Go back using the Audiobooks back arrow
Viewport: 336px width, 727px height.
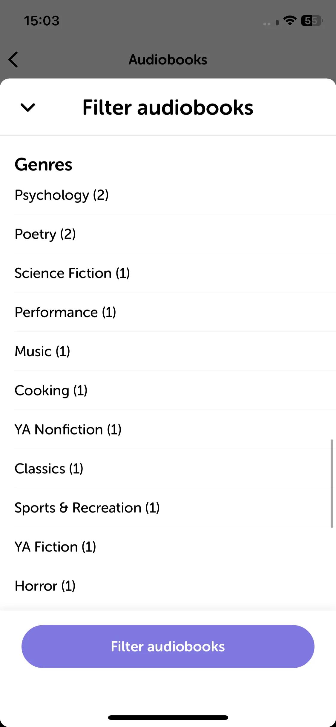(x=13, y=60)
